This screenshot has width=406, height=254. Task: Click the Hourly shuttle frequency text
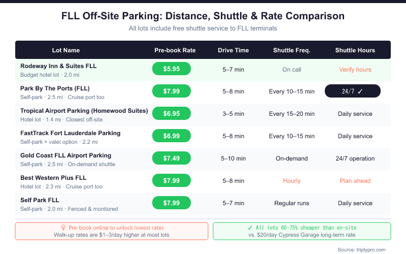pyautogui.click(x=292, y=181)
